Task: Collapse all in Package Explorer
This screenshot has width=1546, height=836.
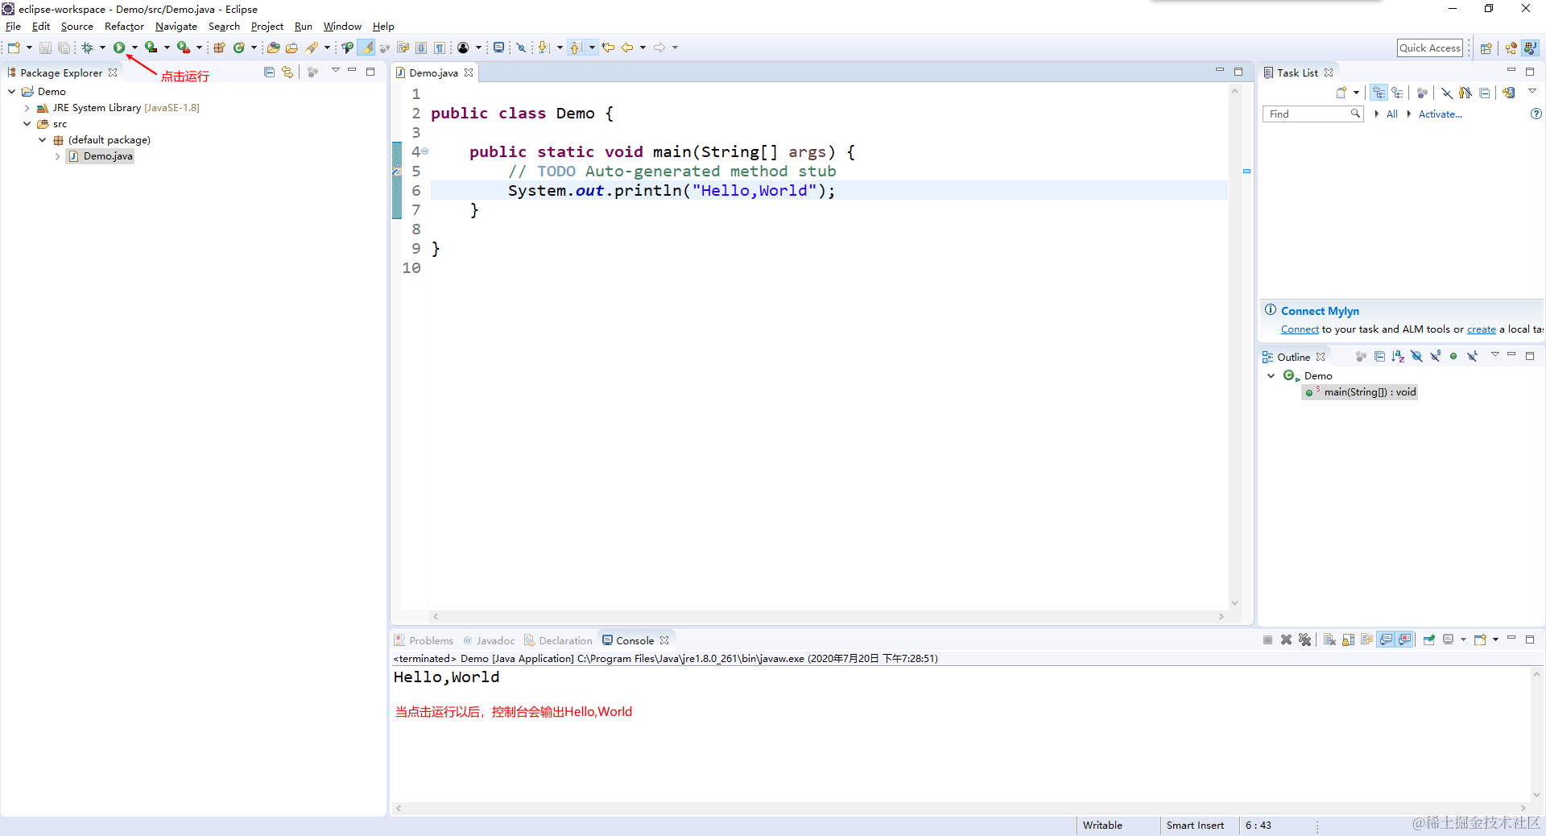Action: click(269, 72)
